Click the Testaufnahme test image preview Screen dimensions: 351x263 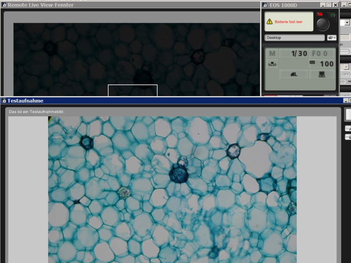(172, 188)
